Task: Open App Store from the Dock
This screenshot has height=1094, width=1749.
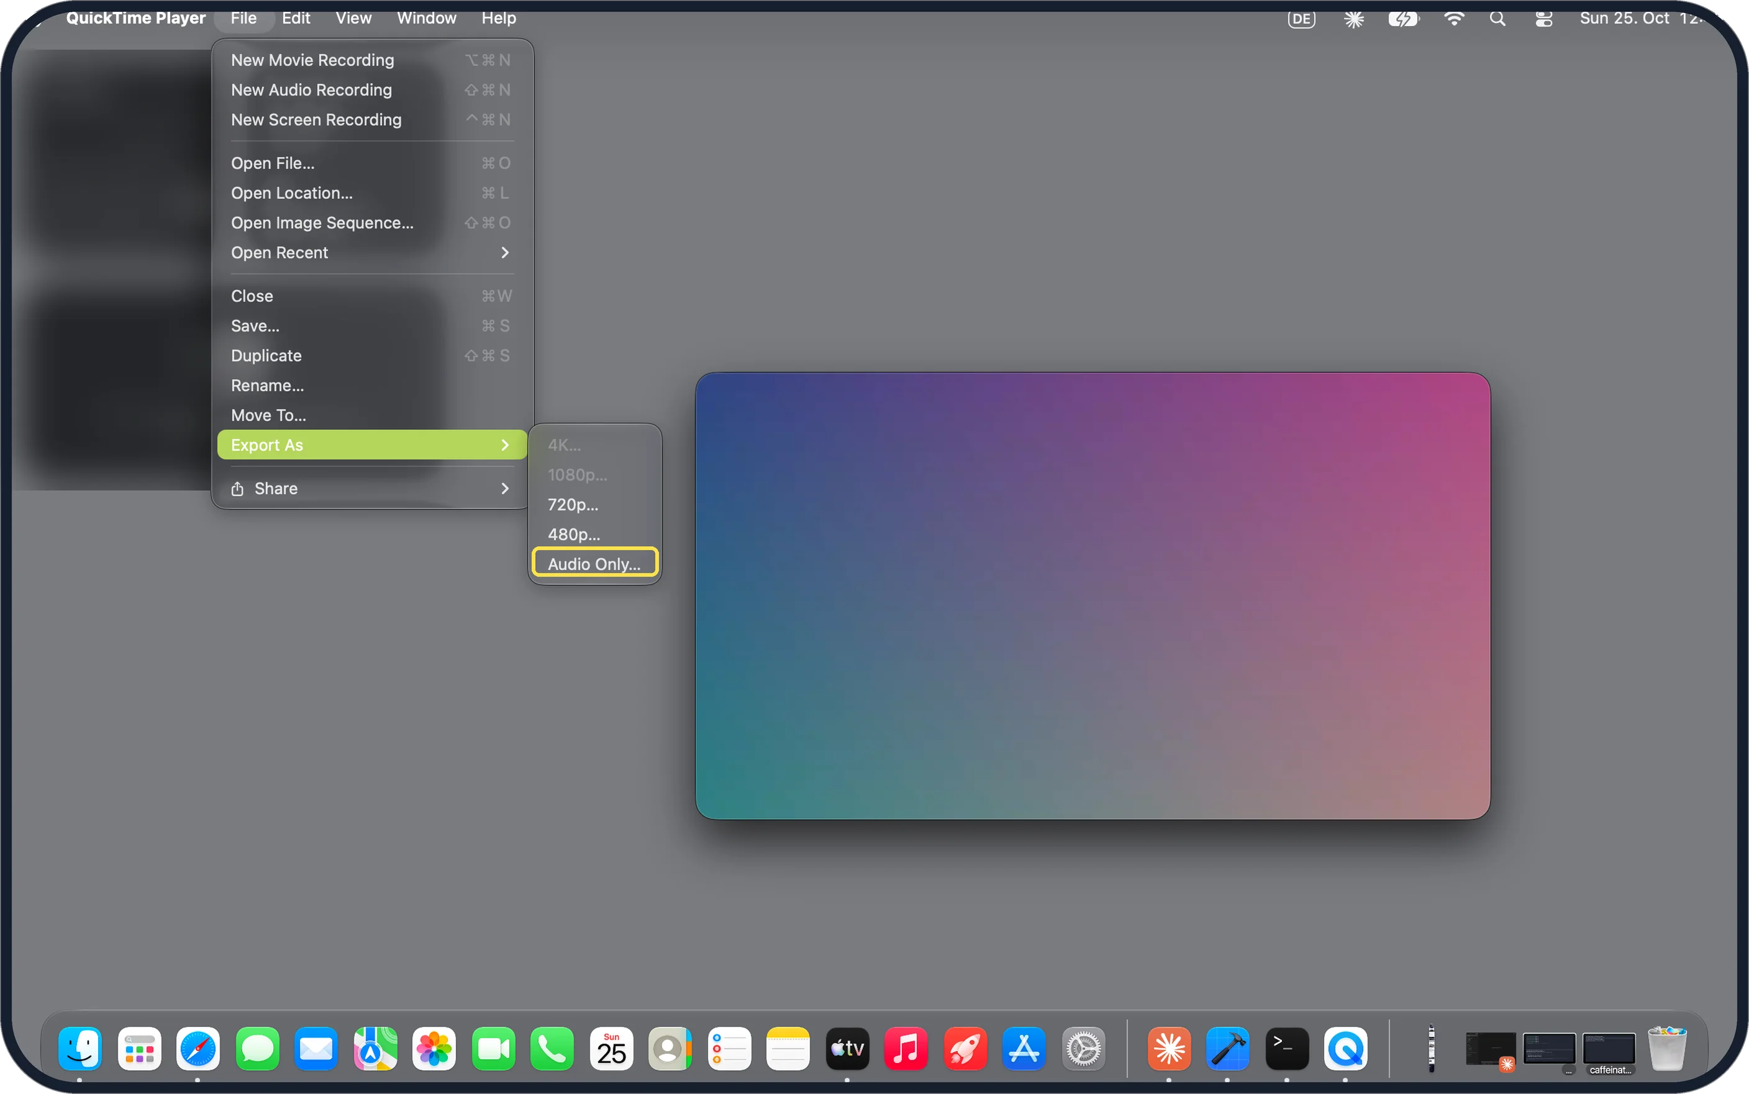Action: pyautogui.click(x=1023, y=1047)
